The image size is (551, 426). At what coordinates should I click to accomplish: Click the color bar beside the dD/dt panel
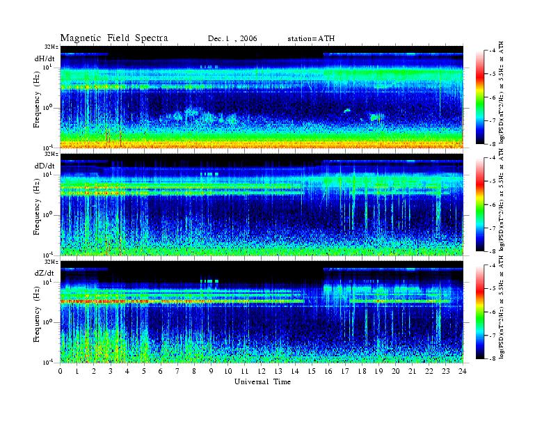point(480,205)
